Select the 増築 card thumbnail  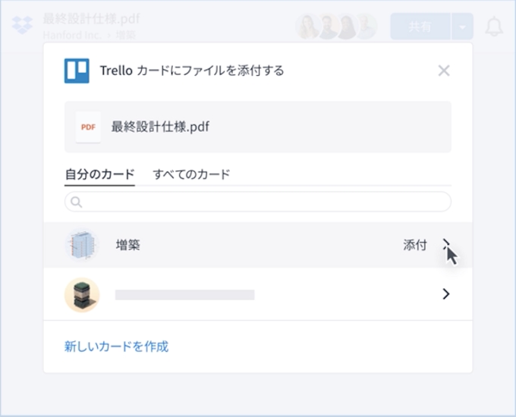pos(81,245)
